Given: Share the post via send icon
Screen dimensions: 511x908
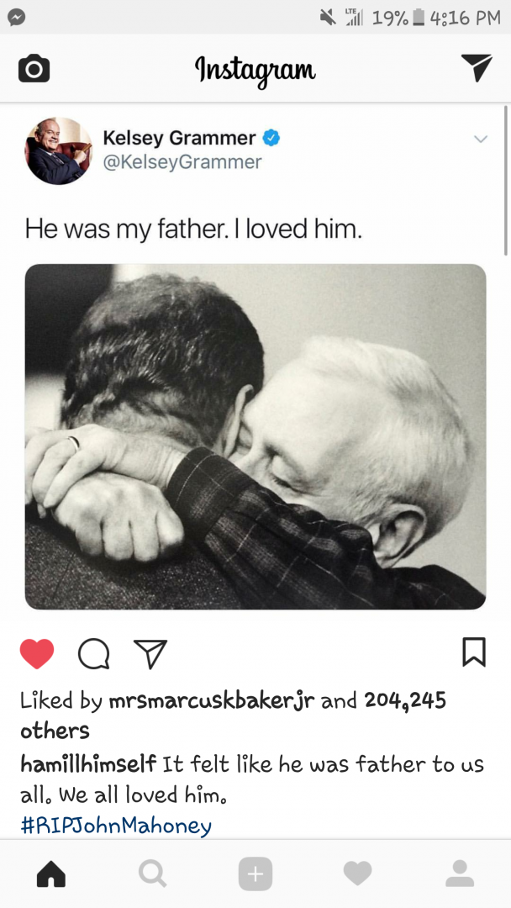Looking at the screenshot, I should (x=150, y=654).
